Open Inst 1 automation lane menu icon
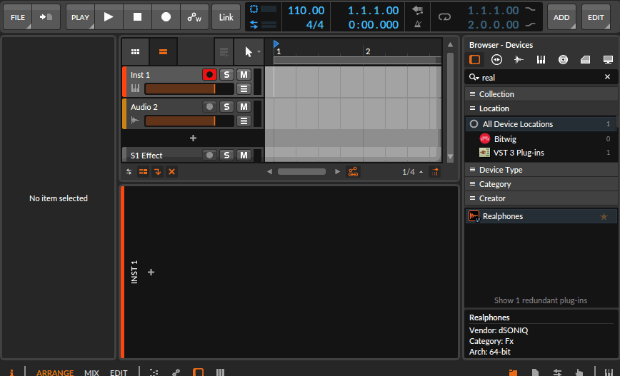Viewport: 620px width, 376px height. (244, 89)
